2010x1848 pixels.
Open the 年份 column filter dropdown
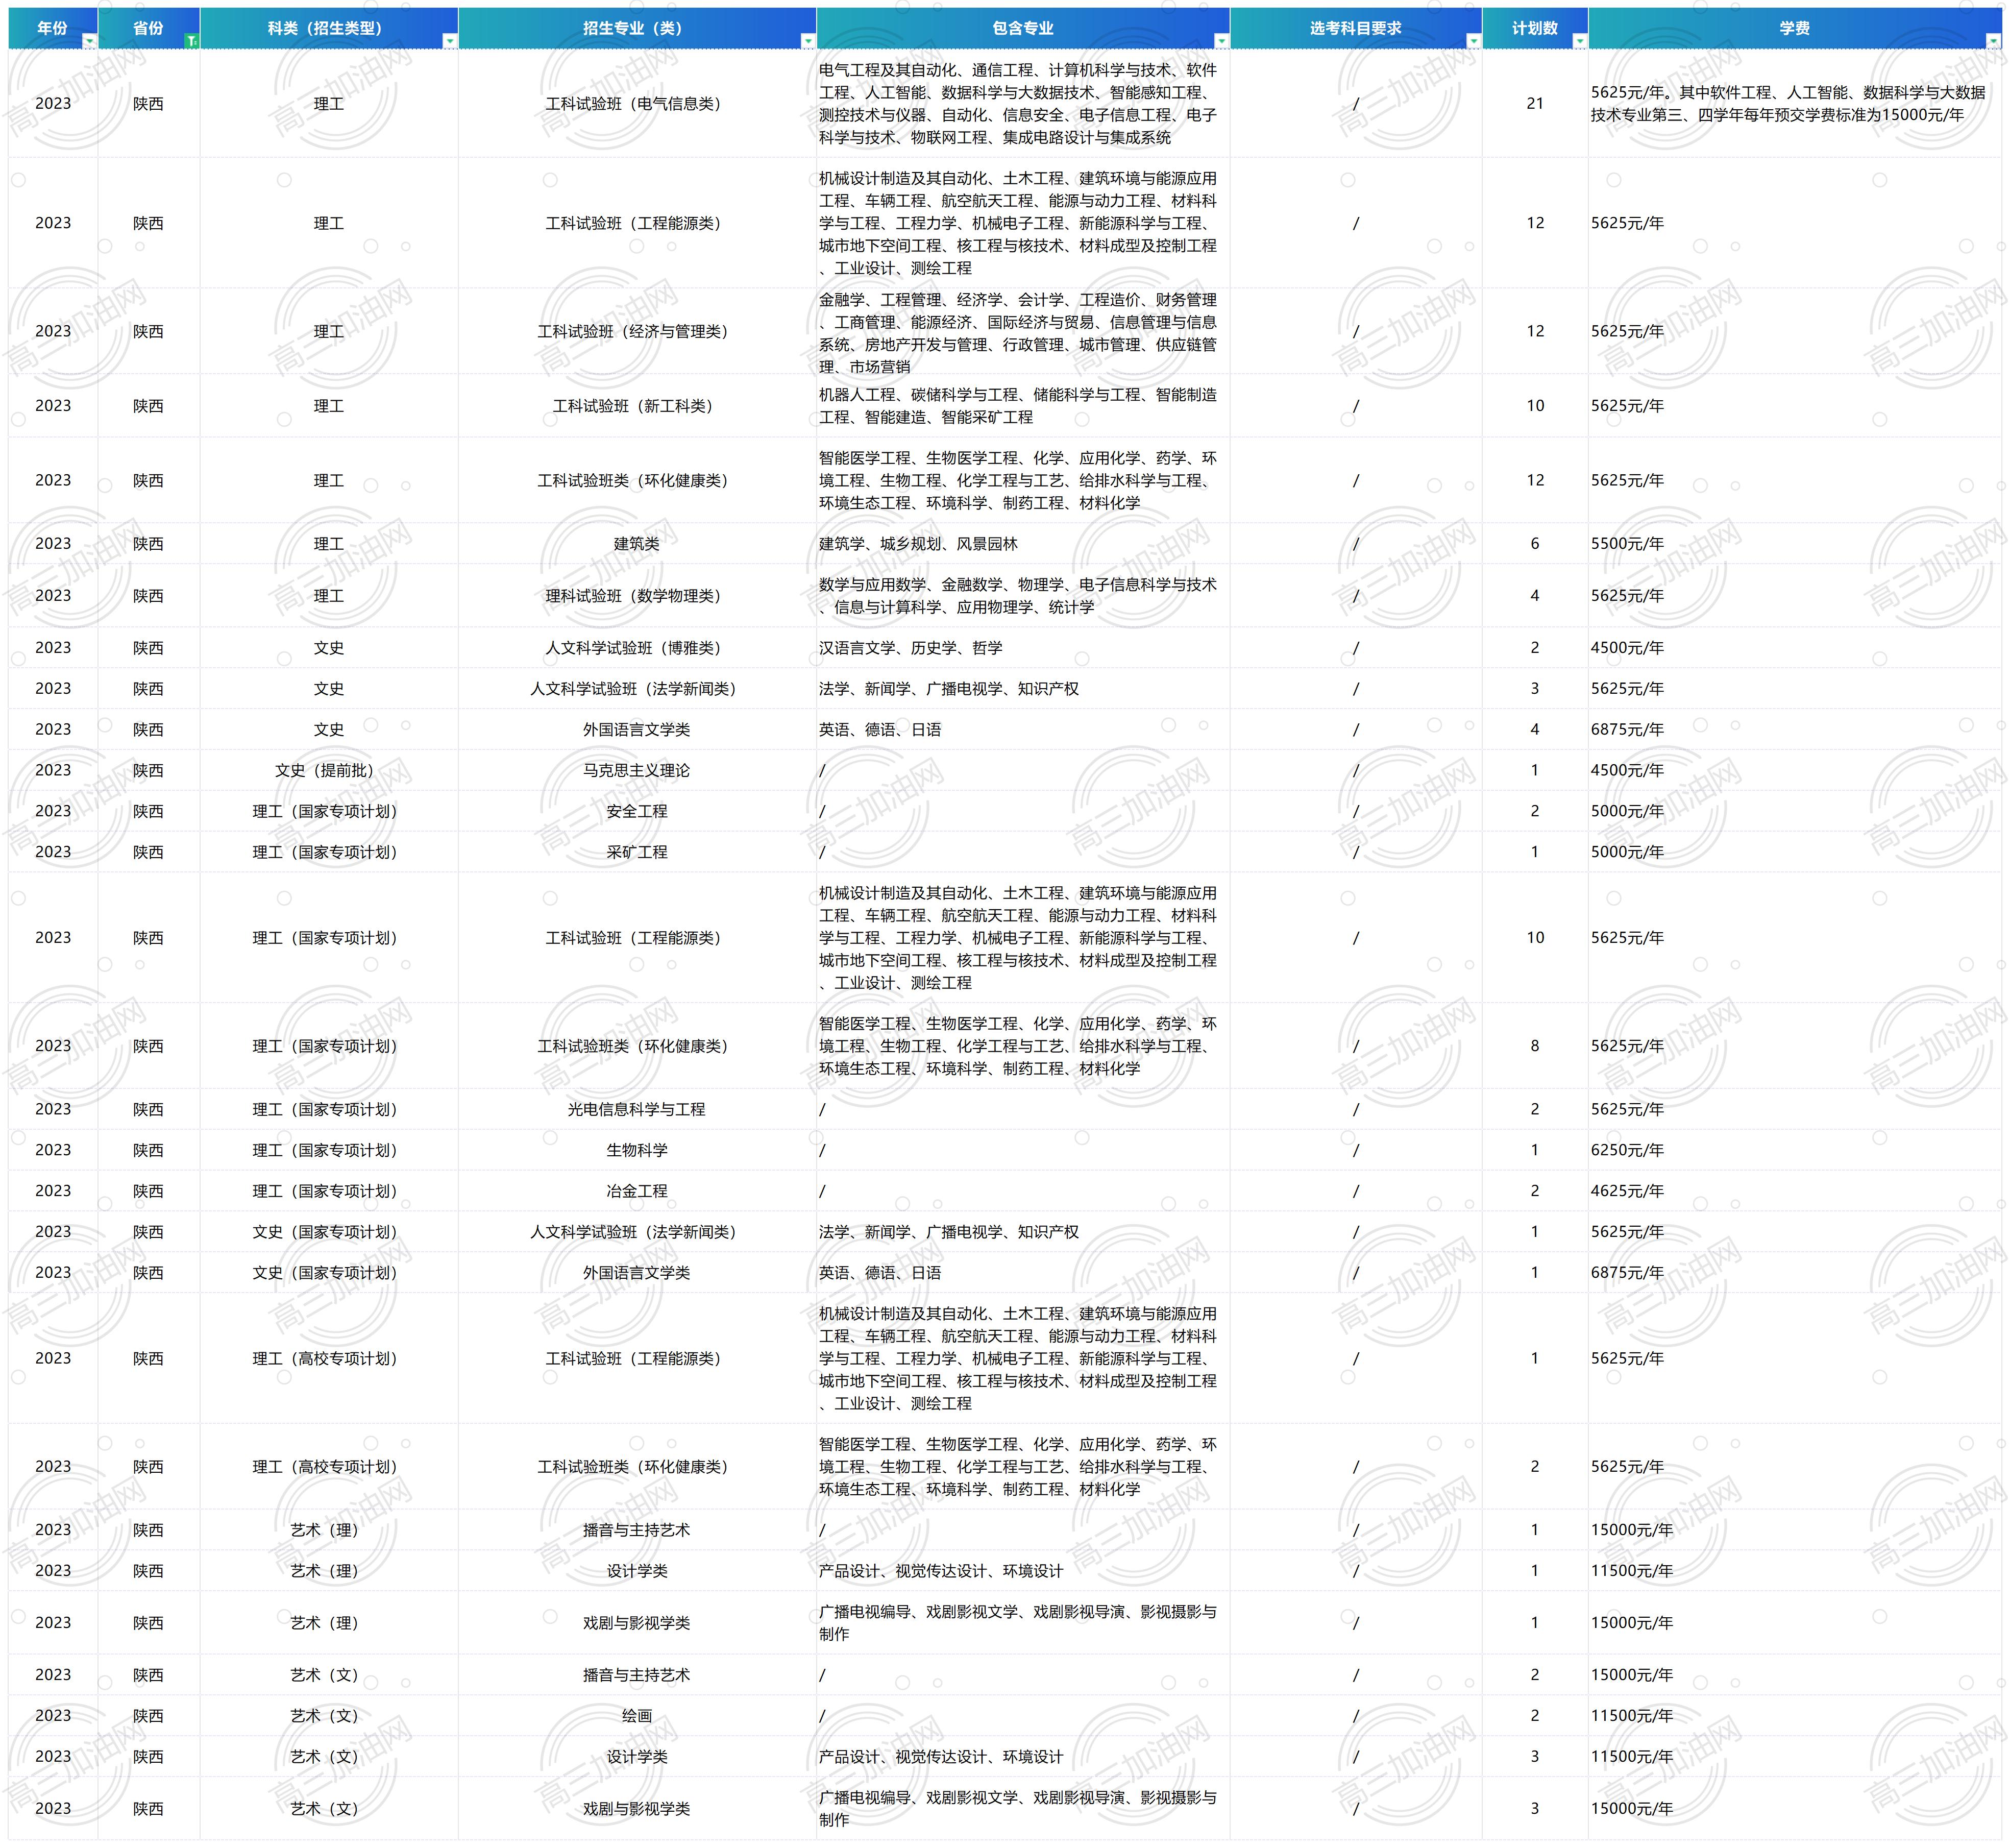(x=90, y=41)
